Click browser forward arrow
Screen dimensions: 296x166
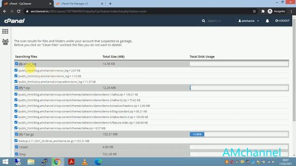12,11
